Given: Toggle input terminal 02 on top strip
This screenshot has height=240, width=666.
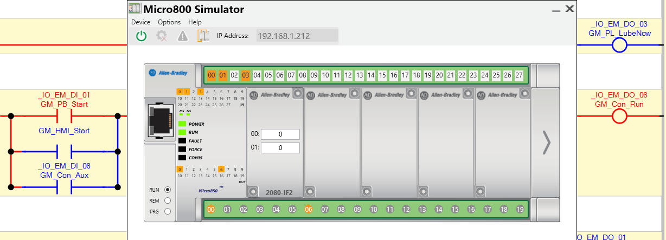Looking at the screenshot, I should pos(234,75).
